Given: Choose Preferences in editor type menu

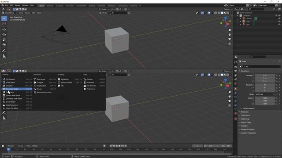Looking at the screenshot, I should [94, 89].
